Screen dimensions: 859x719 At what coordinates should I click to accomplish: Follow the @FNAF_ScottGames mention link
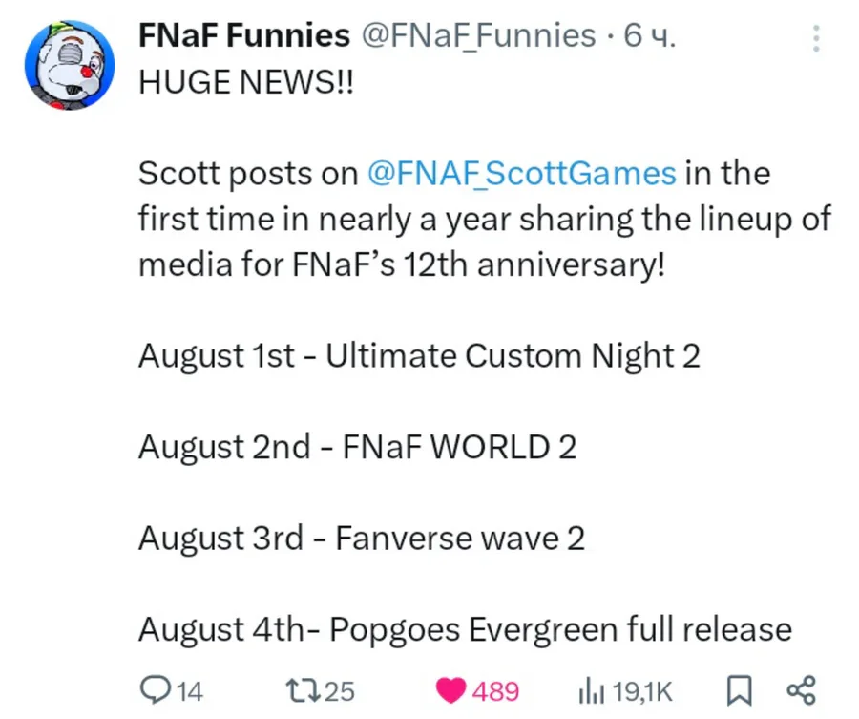521,174
